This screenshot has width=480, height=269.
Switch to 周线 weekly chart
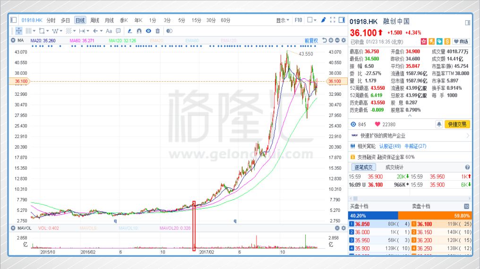94,20
